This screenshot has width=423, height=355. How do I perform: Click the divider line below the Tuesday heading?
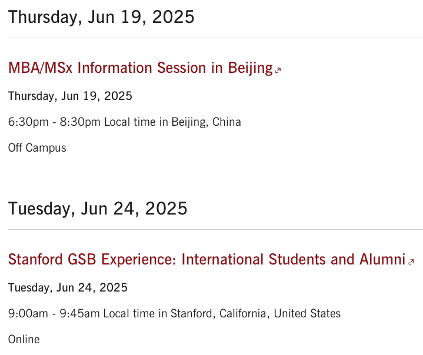(215, 230)
